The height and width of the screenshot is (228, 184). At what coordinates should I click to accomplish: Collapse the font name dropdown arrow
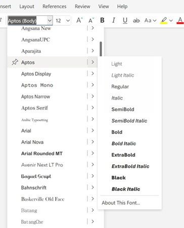pyautogui.click(x=50, y=20)
